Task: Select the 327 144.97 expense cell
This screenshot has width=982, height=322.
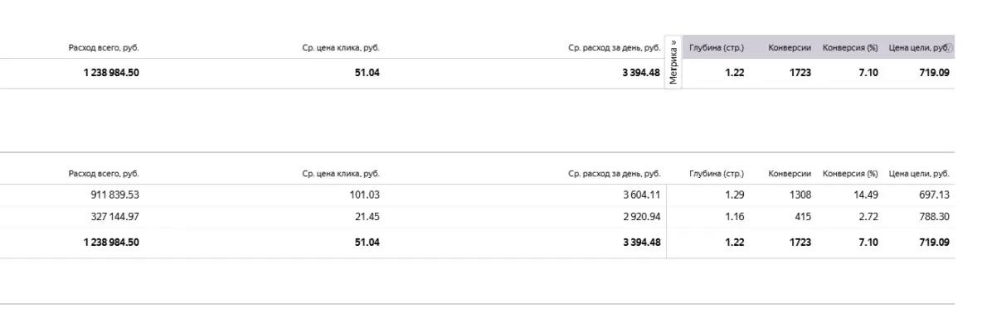Action: coord(114,217)
